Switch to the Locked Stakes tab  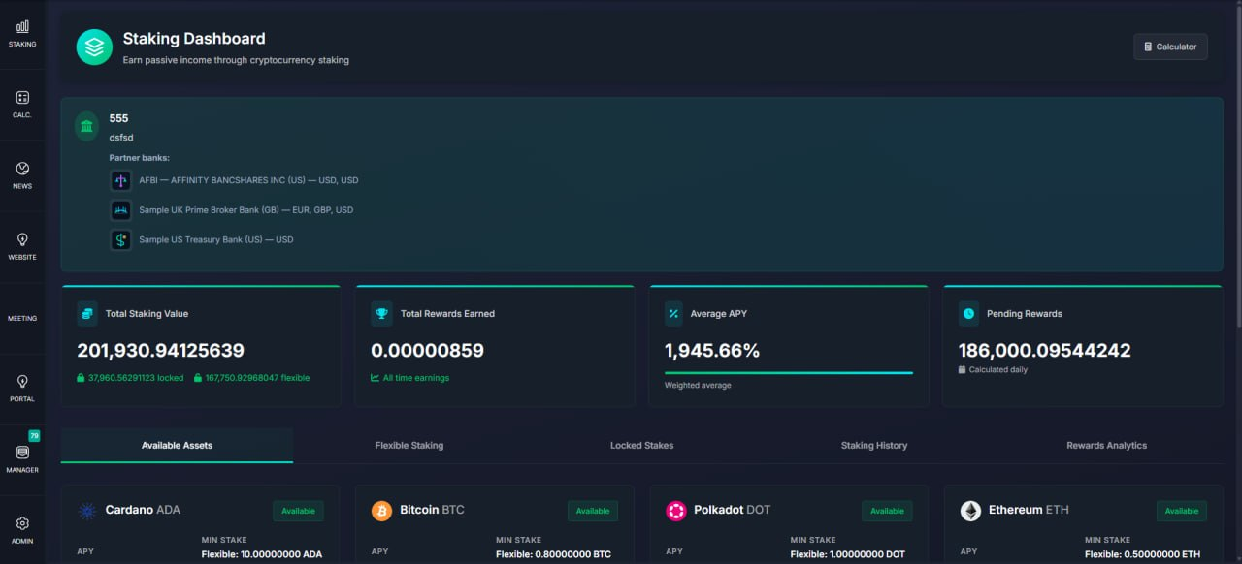click(x=641, y=446)
